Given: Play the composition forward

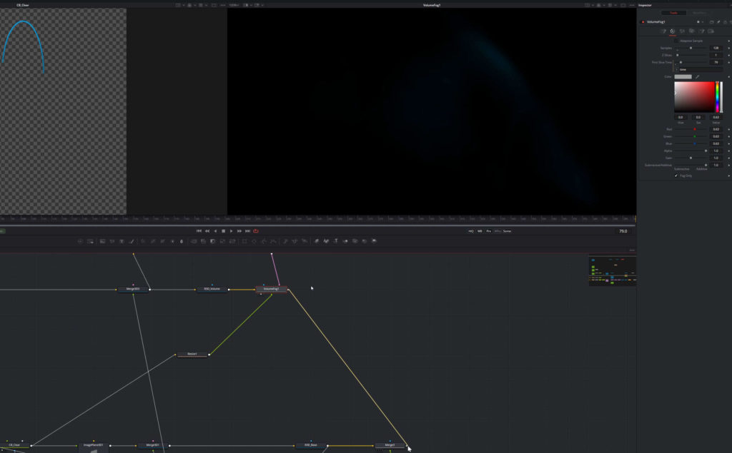Looking at the screenshot, I should [x=231, y=231].
